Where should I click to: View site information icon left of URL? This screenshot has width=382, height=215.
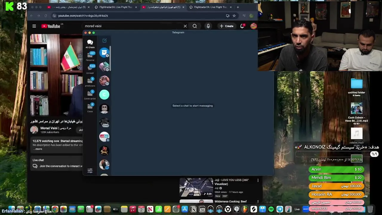coord(54,16)
